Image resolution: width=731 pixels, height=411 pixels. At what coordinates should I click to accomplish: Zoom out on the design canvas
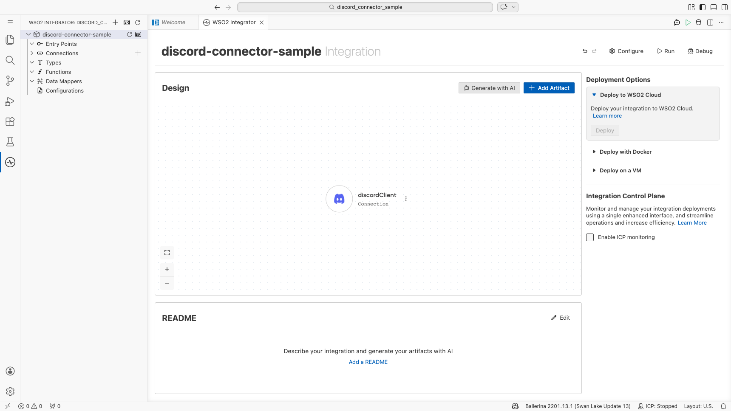tap(167, 283)
